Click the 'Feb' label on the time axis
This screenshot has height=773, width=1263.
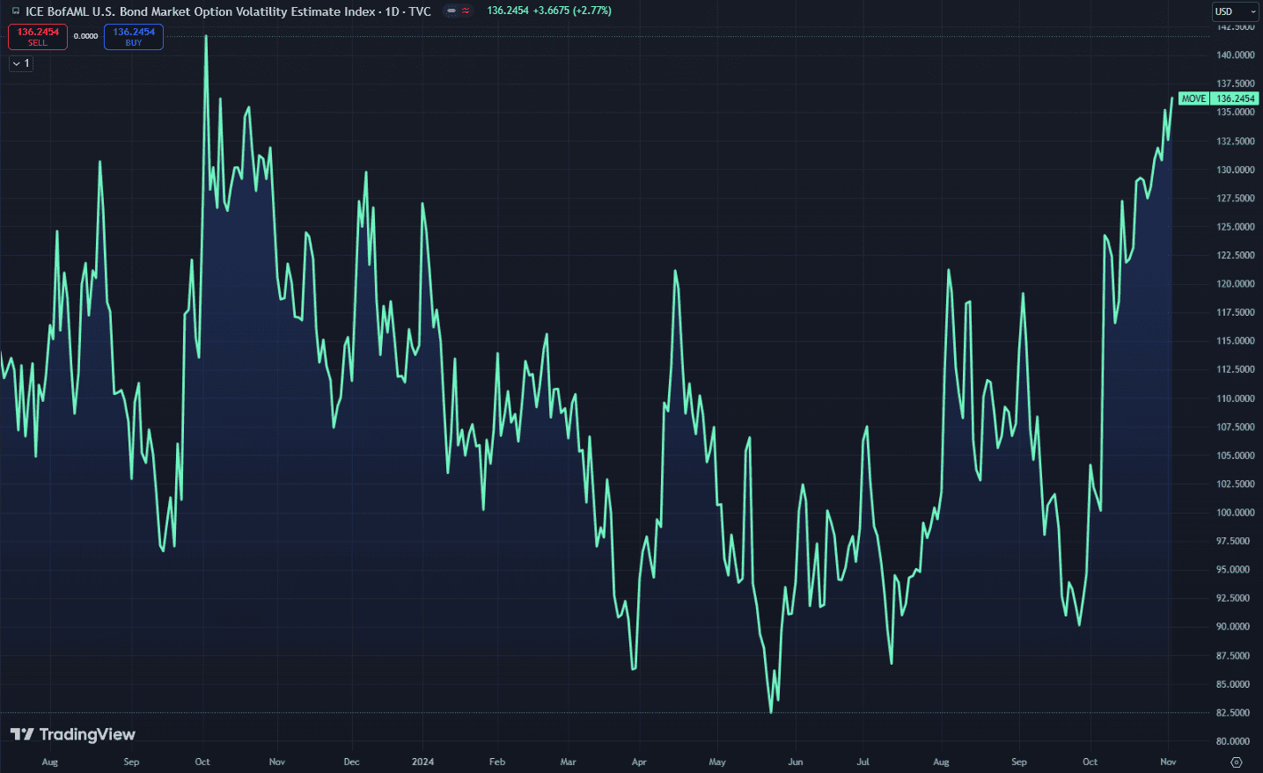(497, 762)
